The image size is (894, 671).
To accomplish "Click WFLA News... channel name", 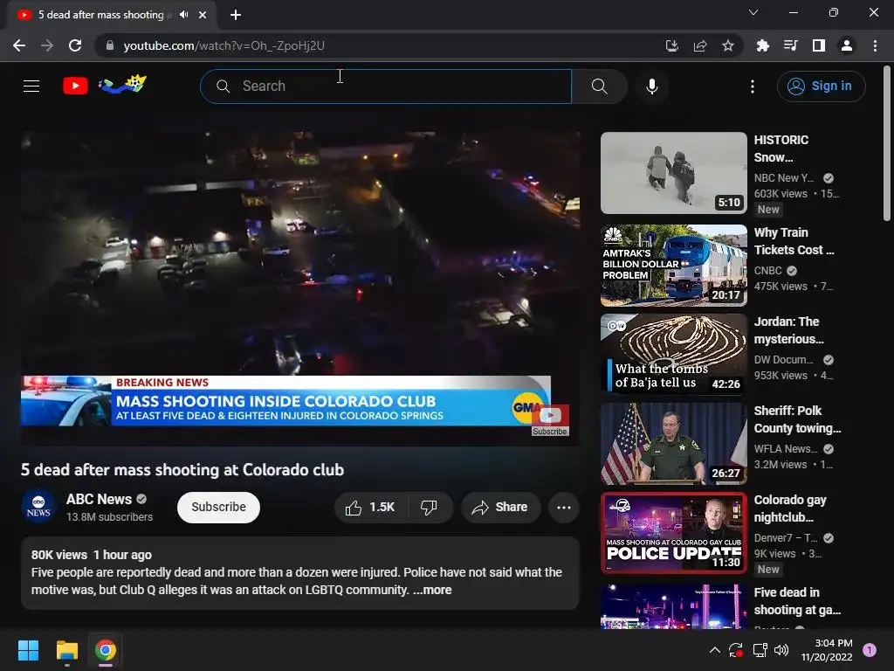I will pyautogui.click(x=785, y=448).
